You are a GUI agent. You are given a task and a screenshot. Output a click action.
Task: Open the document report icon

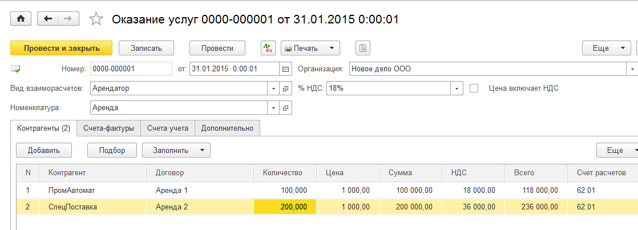(x=364, y=48)
